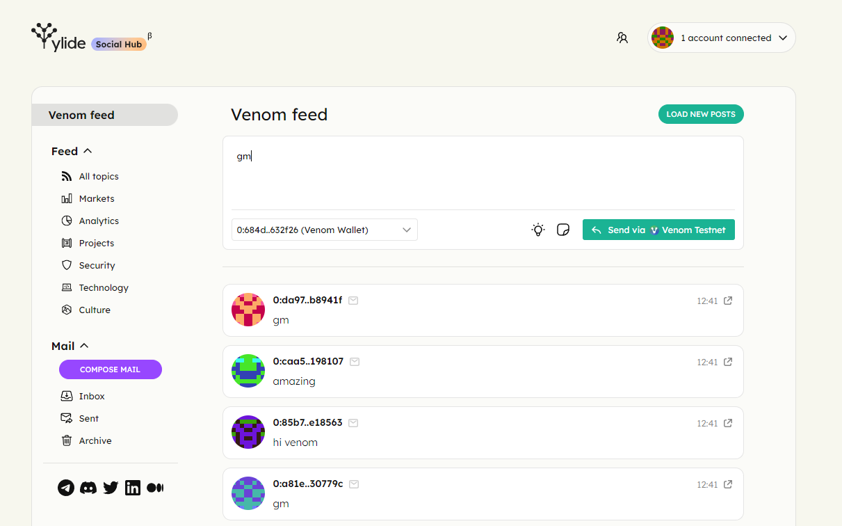Open the Medium social link icon
The height and width of the screenshot is (526, 842).
coord(155,488)
